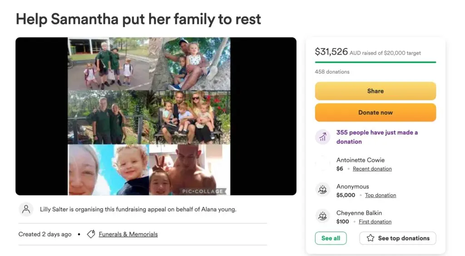Click the fundraiser title heading
This screenshot has height=256, width=465.
point(139,19)
